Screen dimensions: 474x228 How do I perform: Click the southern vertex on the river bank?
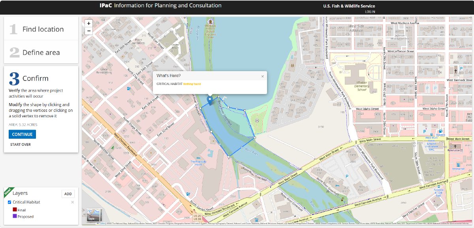(229, 157)
